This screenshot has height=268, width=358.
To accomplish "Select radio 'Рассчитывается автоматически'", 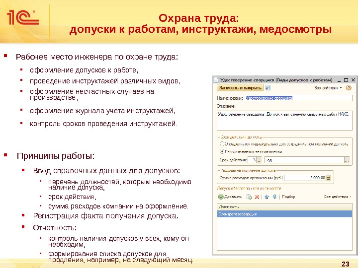I will click(x=222, y=151).
